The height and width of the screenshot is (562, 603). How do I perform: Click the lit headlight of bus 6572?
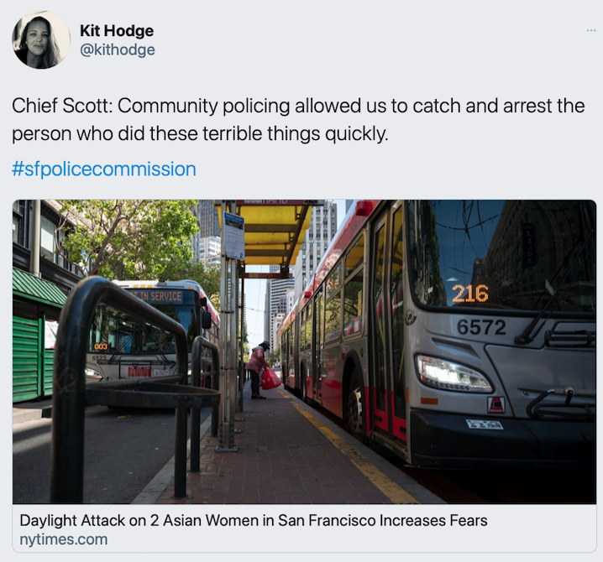pyautogui.click(x=453, y=374)
